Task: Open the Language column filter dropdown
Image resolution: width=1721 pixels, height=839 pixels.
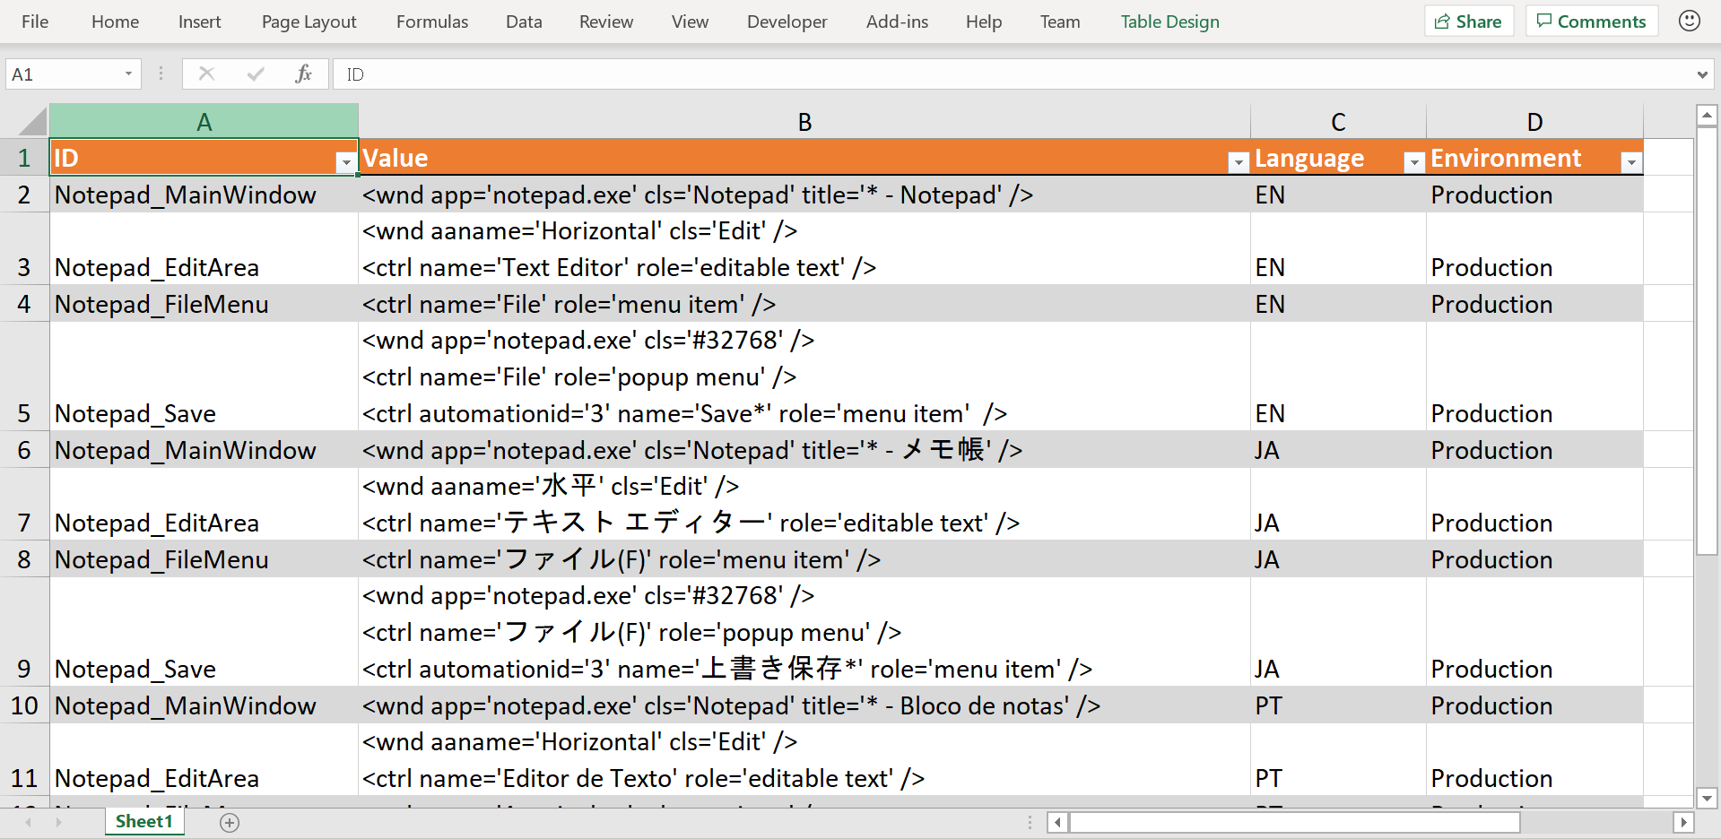Action: click(x=1413, y=162)
